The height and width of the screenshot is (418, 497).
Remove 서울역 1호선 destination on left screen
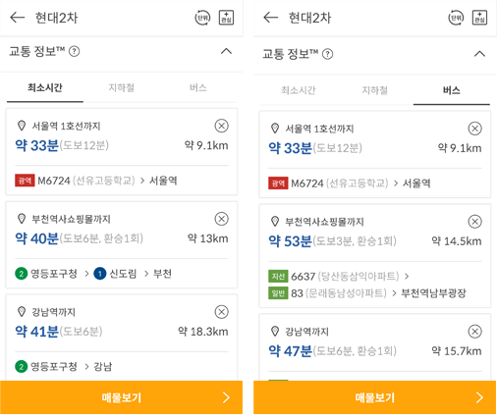click(222, 126)
